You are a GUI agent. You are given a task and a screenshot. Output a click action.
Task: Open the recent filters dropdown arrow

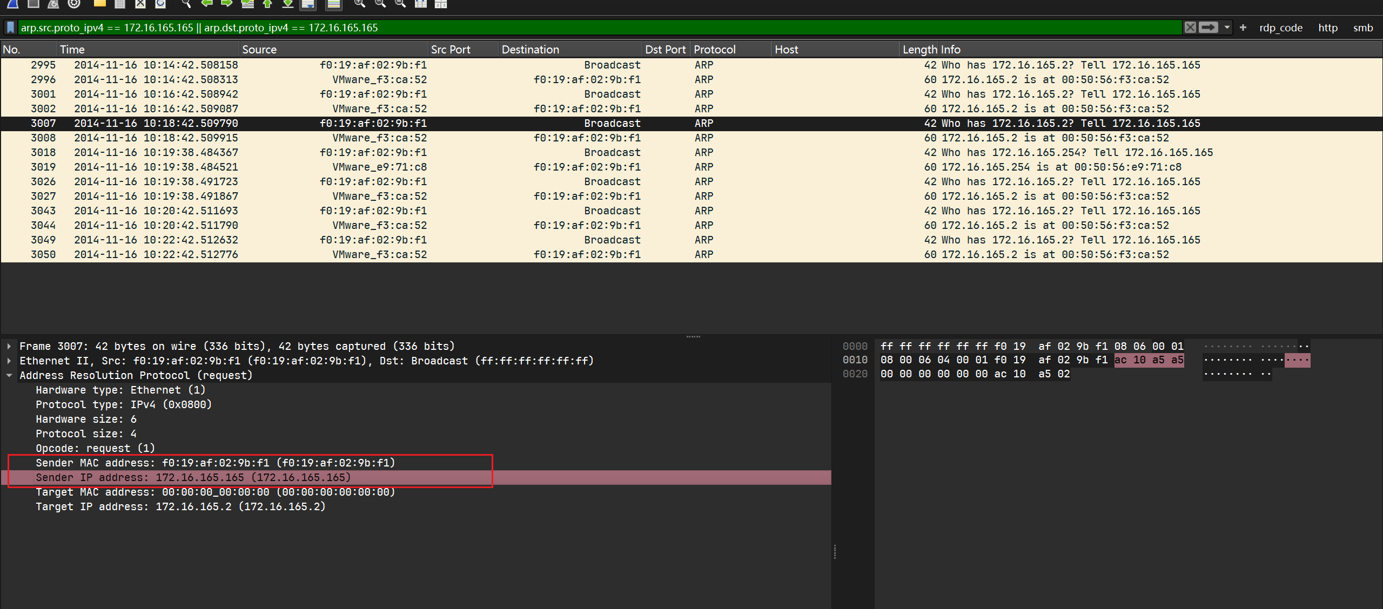[x=1227, y=28]
